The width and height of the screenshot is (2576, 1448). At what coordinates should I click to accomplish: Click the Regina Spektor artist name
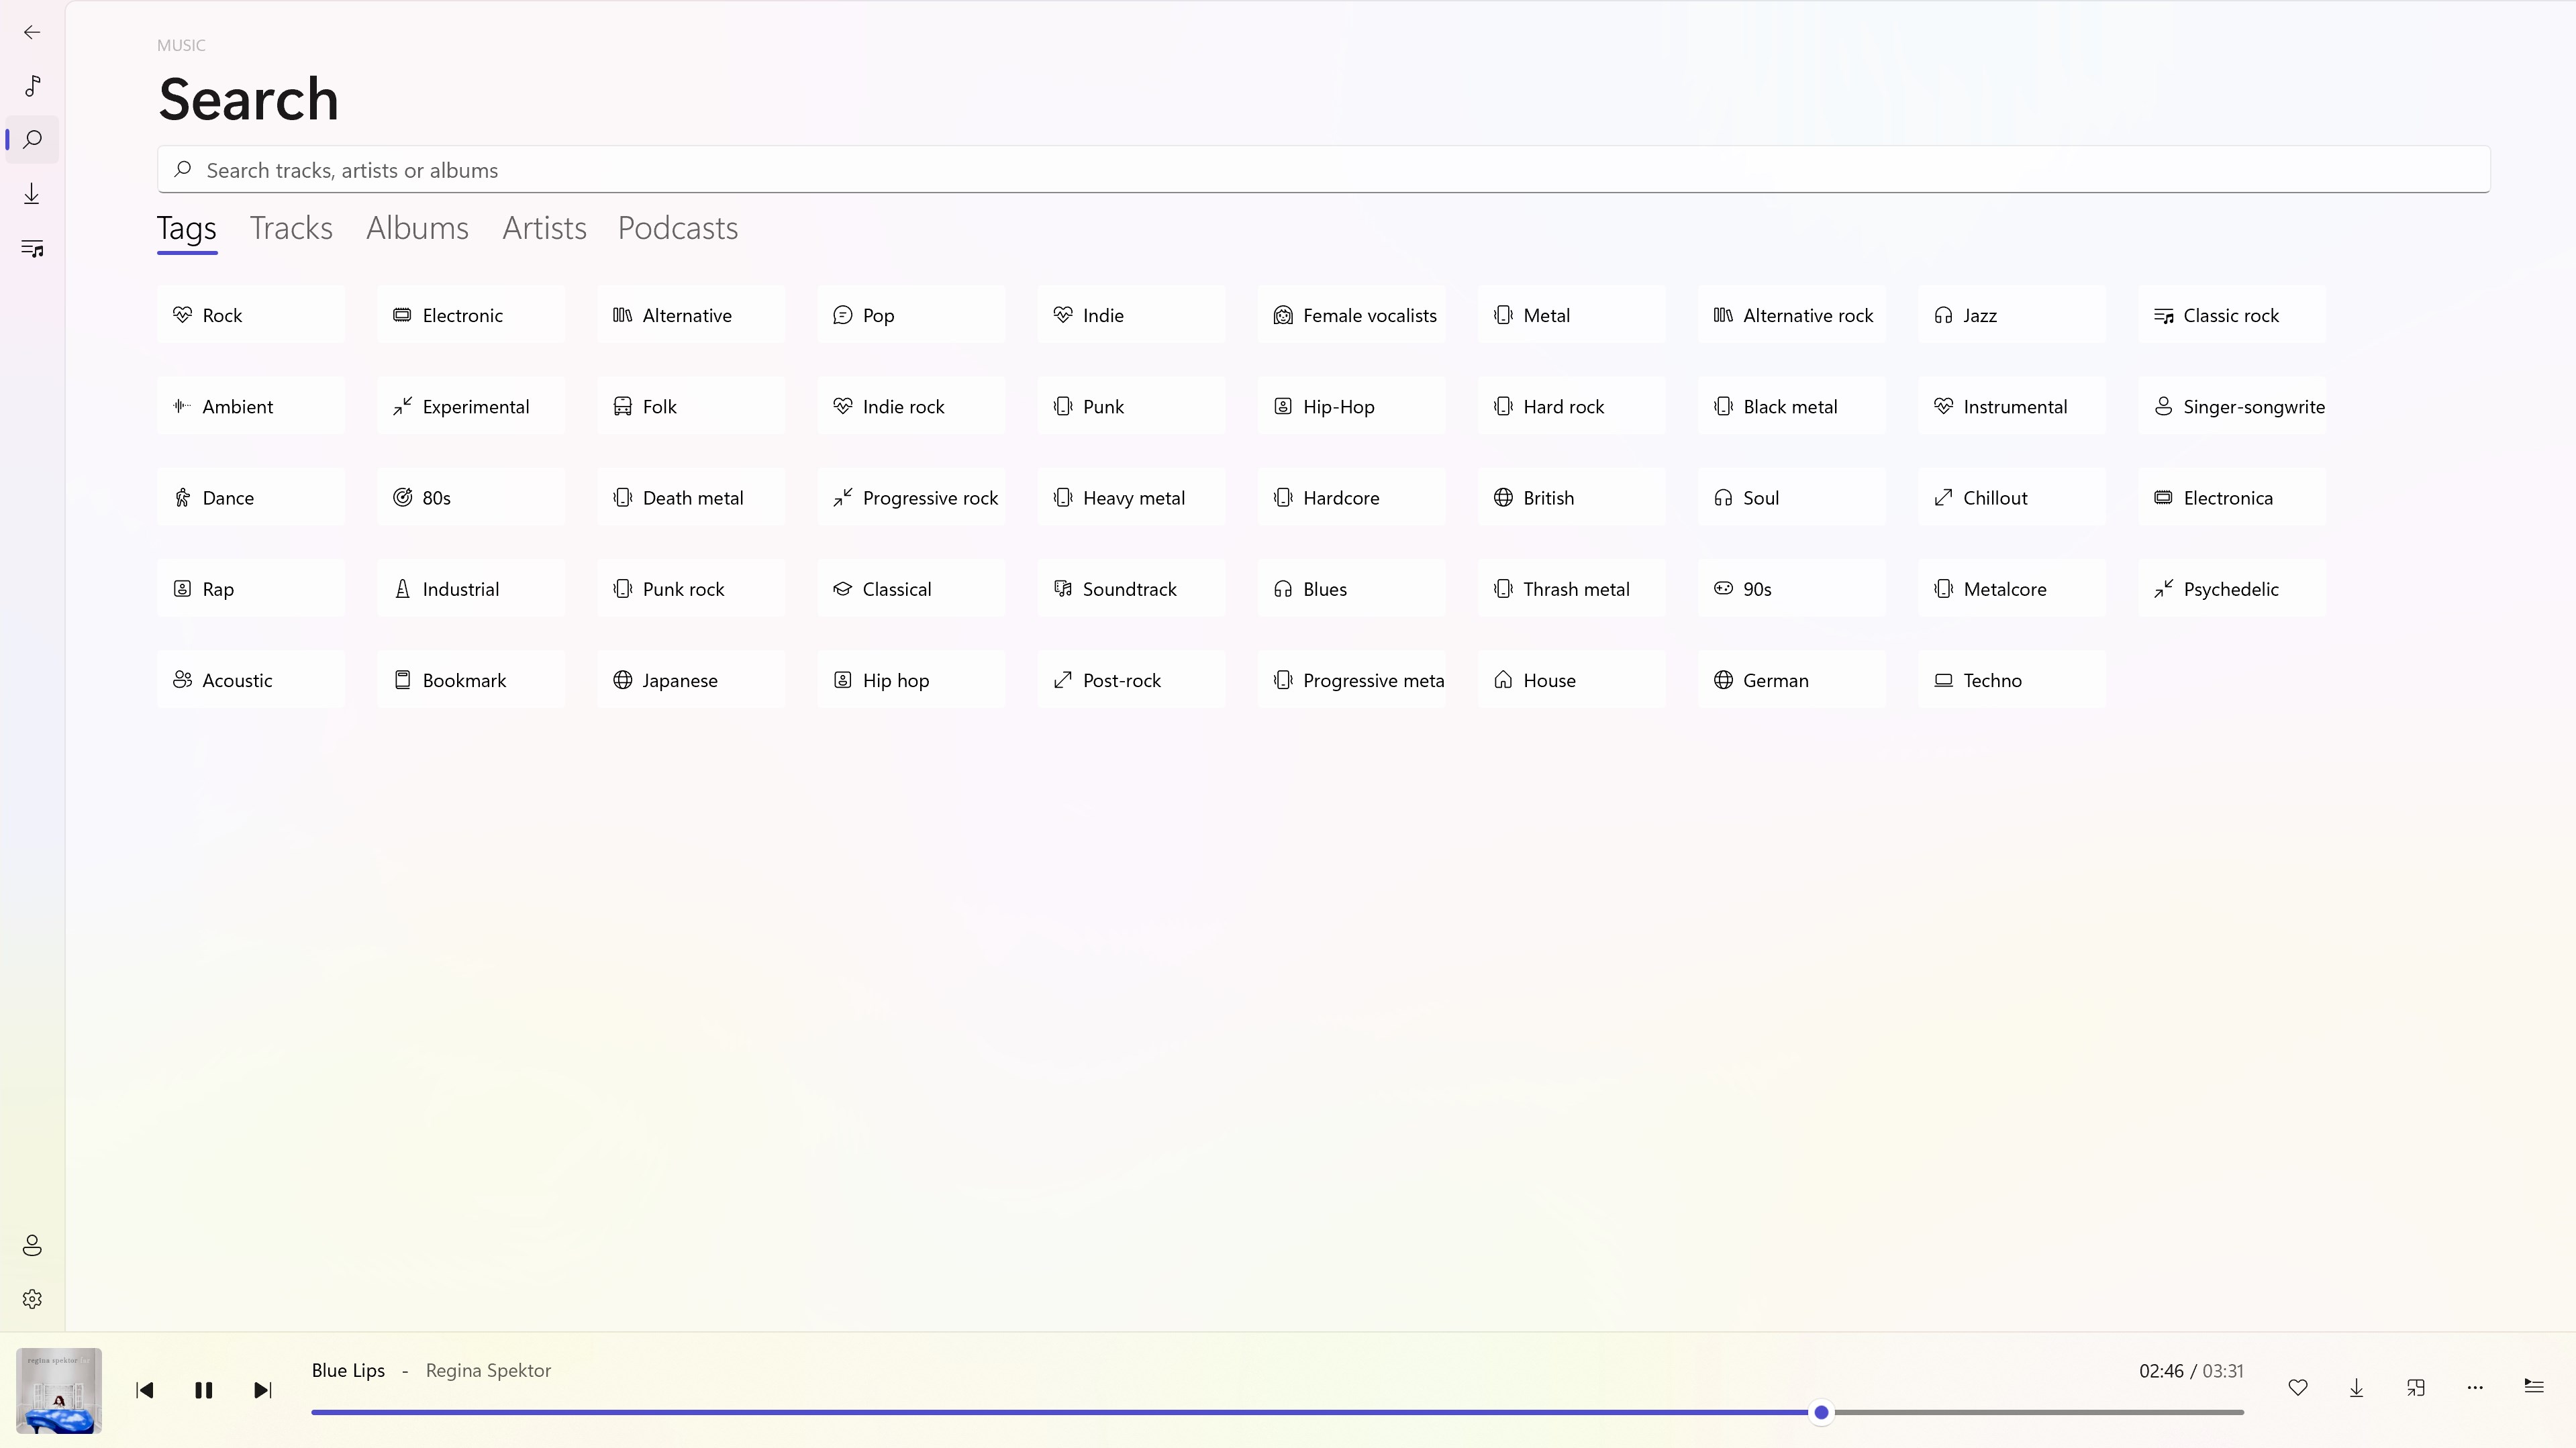pyautogui.click(x=488, y=1370)
